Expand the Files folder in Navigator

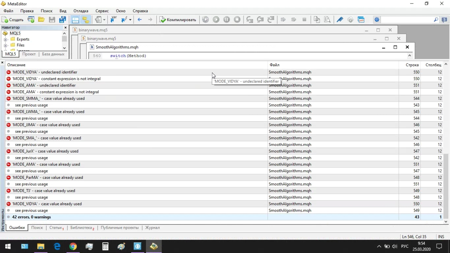6,45
